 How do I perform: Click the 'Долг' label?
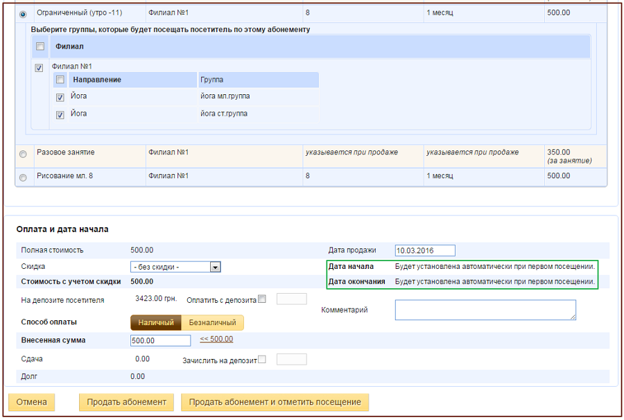(29, 376)
